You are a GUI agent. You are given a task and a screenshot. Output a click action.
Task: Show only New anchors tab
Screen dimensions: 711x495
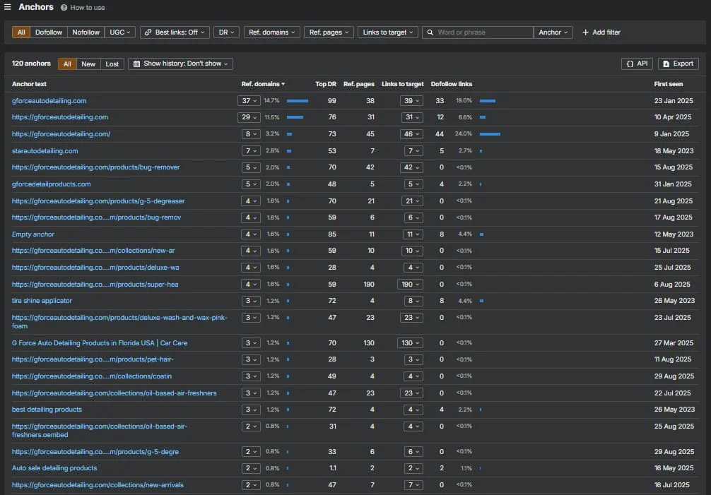88,64
